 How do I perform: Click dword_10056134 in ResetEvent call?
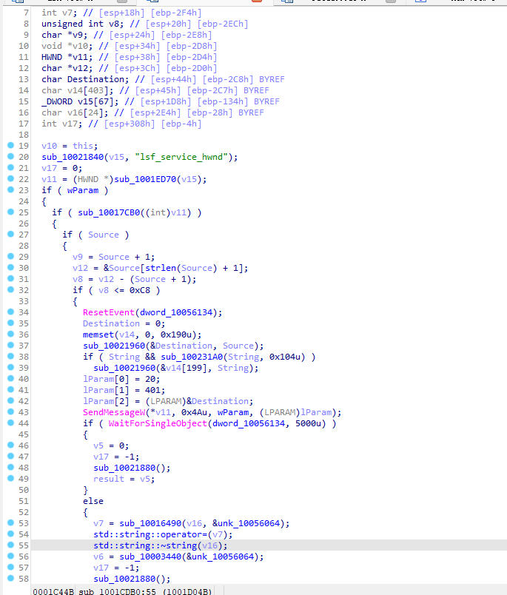[176, 312]
